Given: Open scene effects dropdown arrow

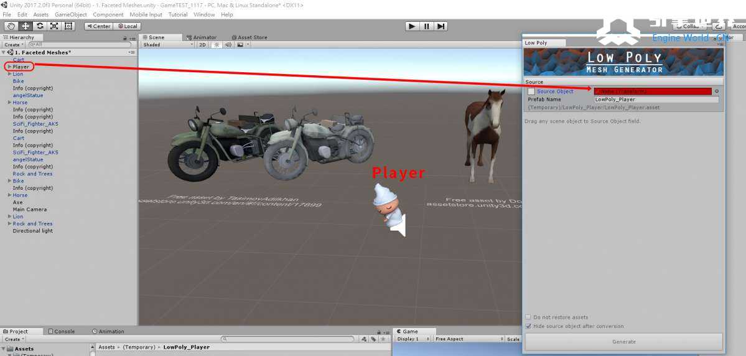Looking at the screenshot, I should (248, 45).
